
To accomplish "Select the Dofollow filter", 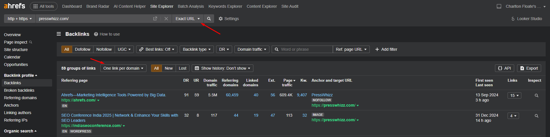I will [83, 49].
